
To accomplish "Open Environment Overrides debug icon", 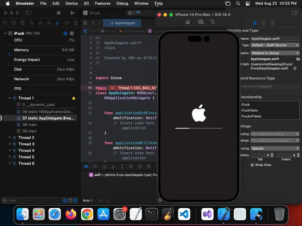I will tap(149, 167).
